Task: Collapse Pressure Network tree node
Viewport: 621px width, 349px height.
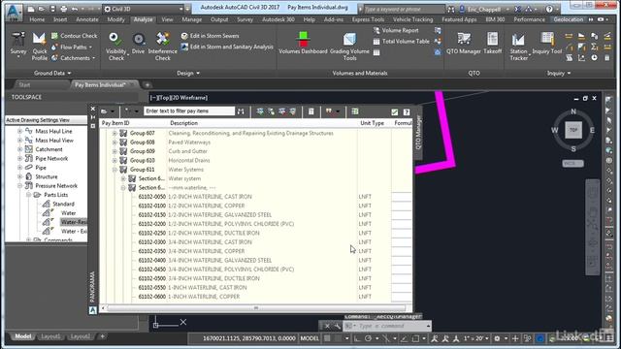Action: pyautogui.click(x=19, y=186)
